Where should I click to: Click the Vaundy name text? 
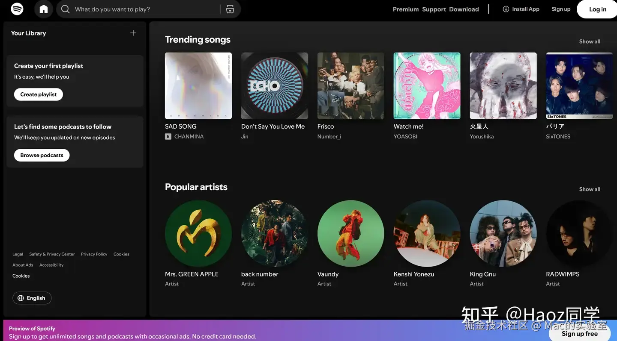point(328,274)
